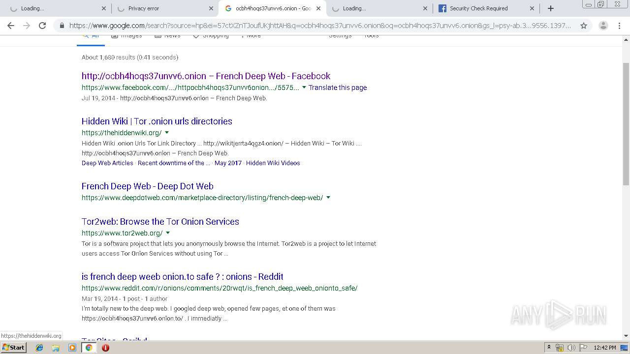This screenshot has height=354, width=630.
Task: Switch to the Security Check Required tab
Action: (486, 8)
